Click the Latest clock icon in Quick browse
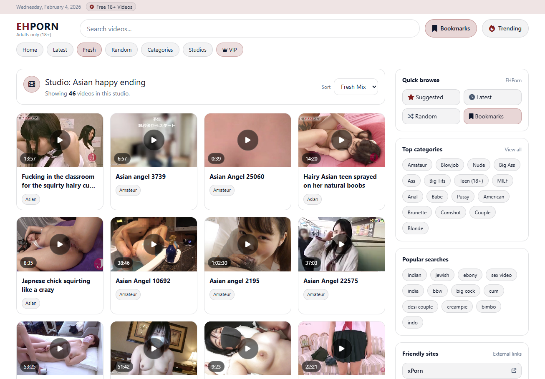 click(472, 97)
